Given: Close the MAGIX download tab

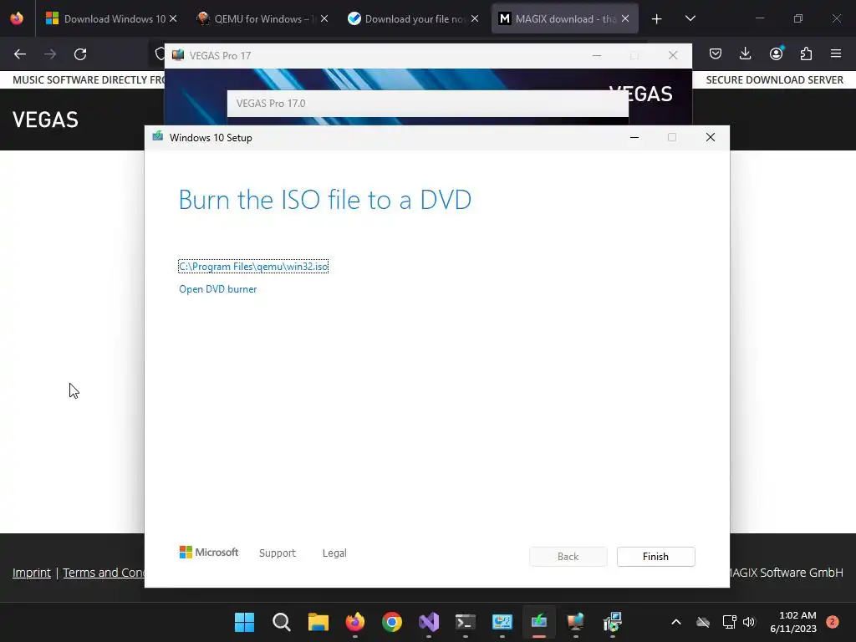Looking at the screenshot, I should (x=625, y=18).
